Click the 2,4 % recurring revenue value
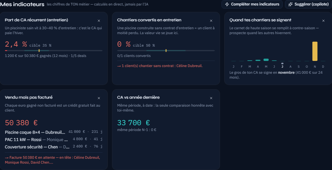 16,44
